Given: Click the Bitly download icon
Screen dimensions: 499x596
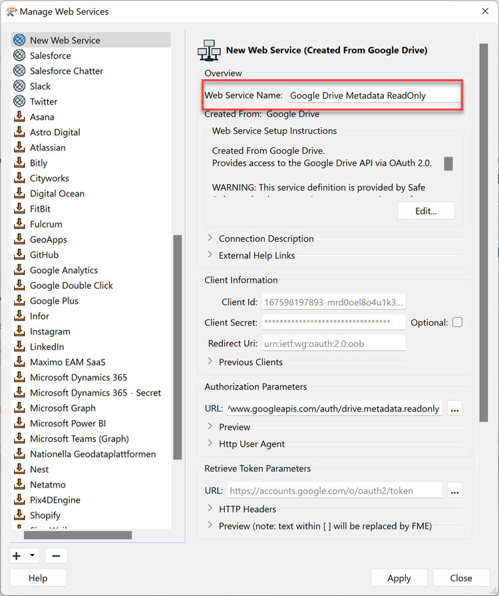Looking at the screenshot, I should coord(19,162).
